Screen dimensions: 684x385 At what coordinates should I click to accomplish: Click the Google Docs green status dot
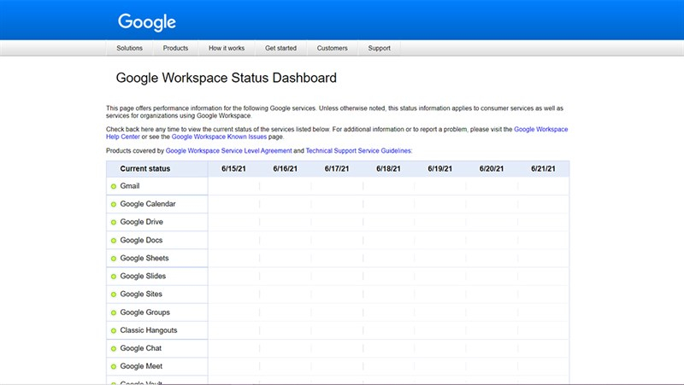114,241
